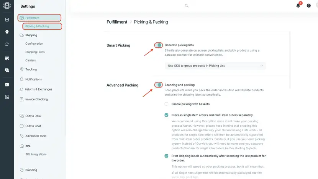Viewport: 318px width, 179px height.
Task: Click the Outvio logo in the sidebar
Action: pyautogui.click(x=7, y=6)
